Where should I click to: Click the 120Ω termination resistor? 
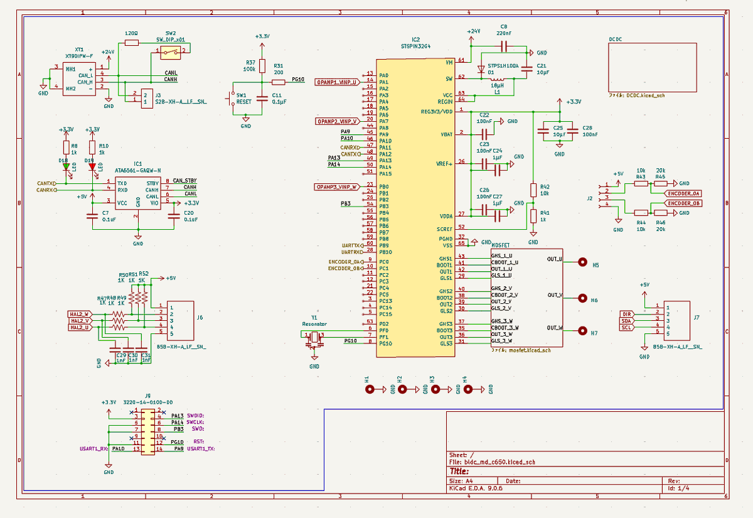(132, 43)
